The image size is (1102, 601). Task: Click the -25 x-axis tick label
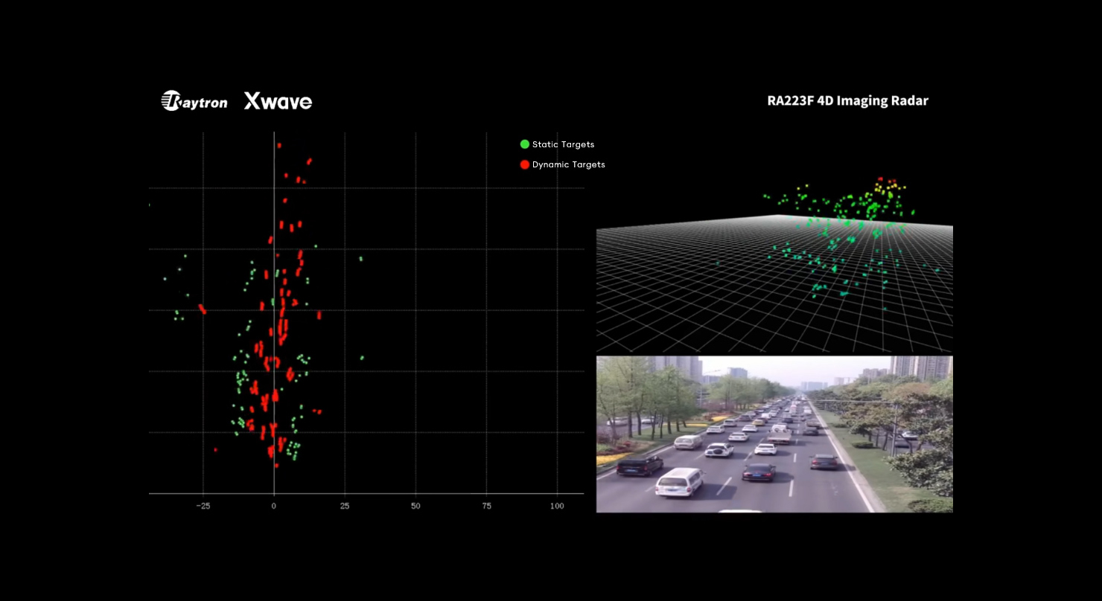click(203, 506)
